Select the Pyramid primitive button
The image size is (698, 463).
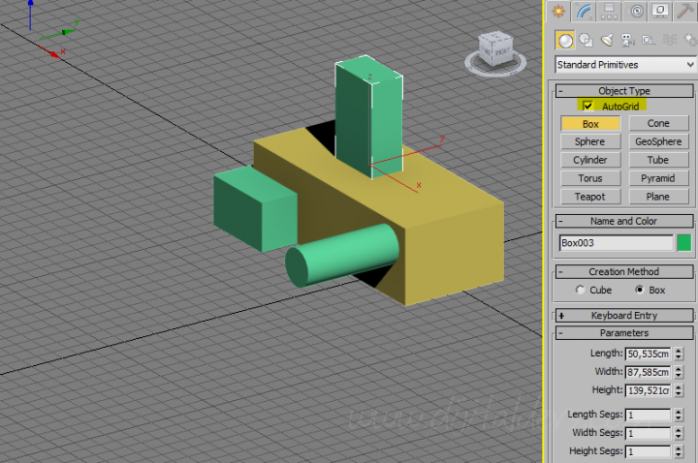(658, 178)
